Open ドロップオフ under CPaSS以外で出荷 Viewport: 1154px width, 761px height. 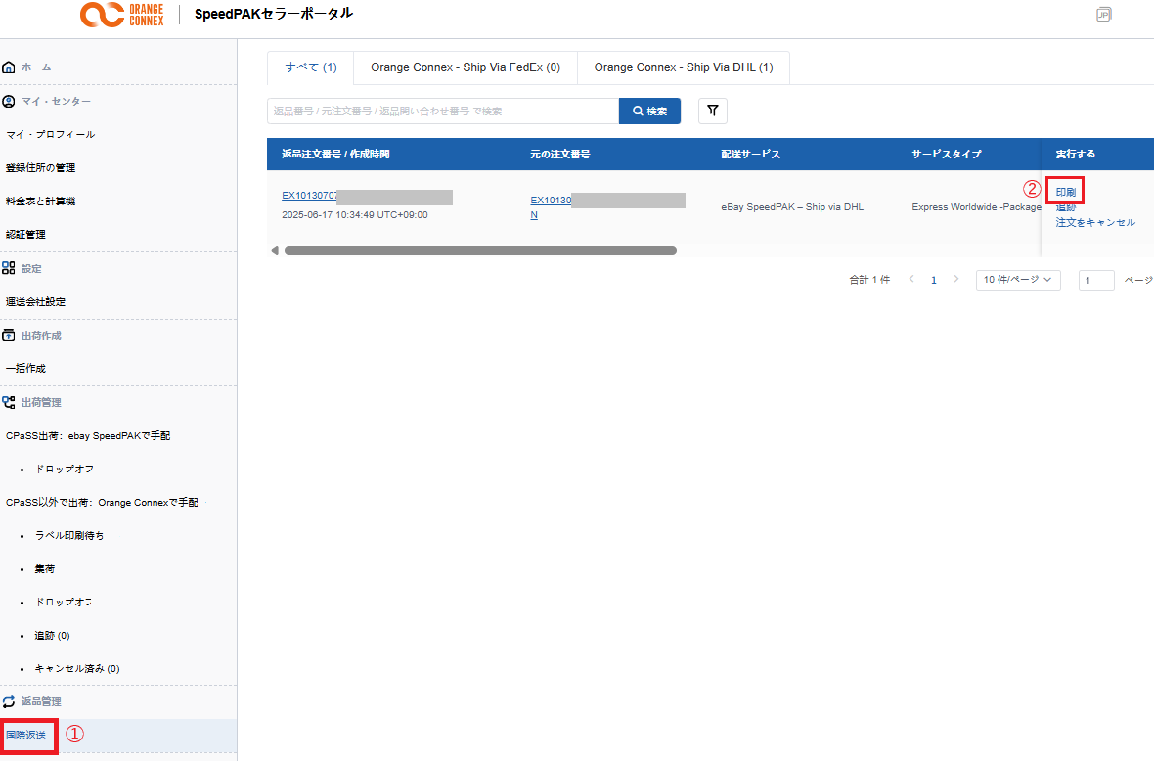click(x=64, y=602)
